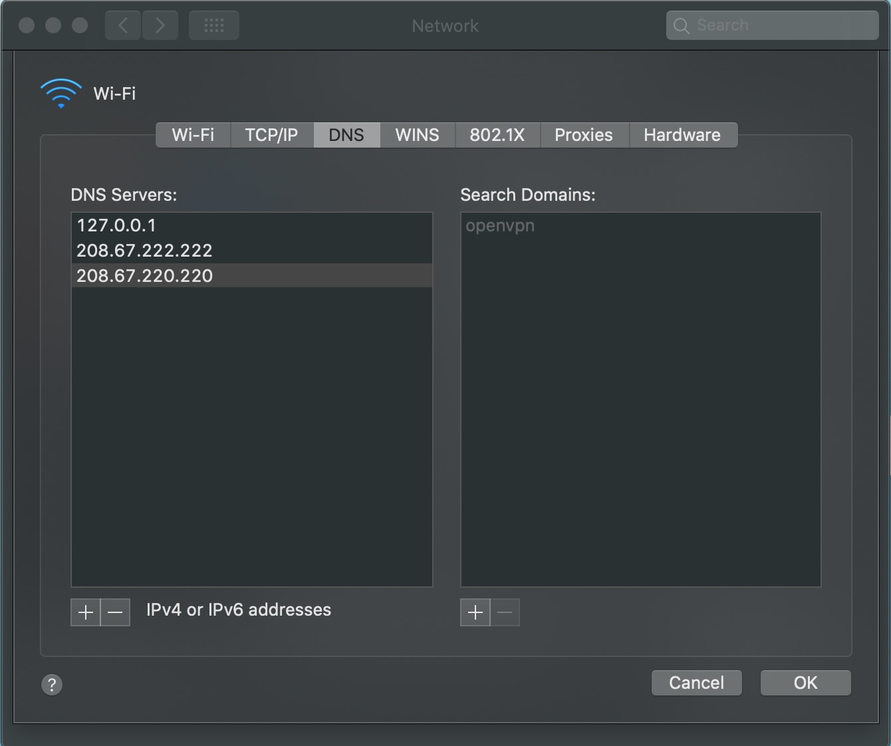This screenshot has width=891, height=746.
Task: Click the search magnifying glass icon
Action: click(681, 25)
